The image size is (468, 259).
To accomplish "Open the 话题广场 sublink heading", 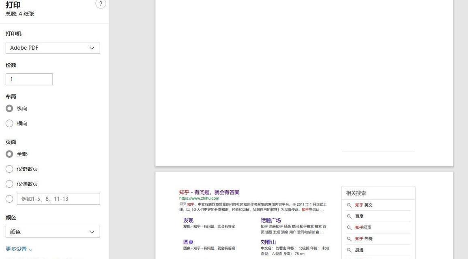I will 271,220.
